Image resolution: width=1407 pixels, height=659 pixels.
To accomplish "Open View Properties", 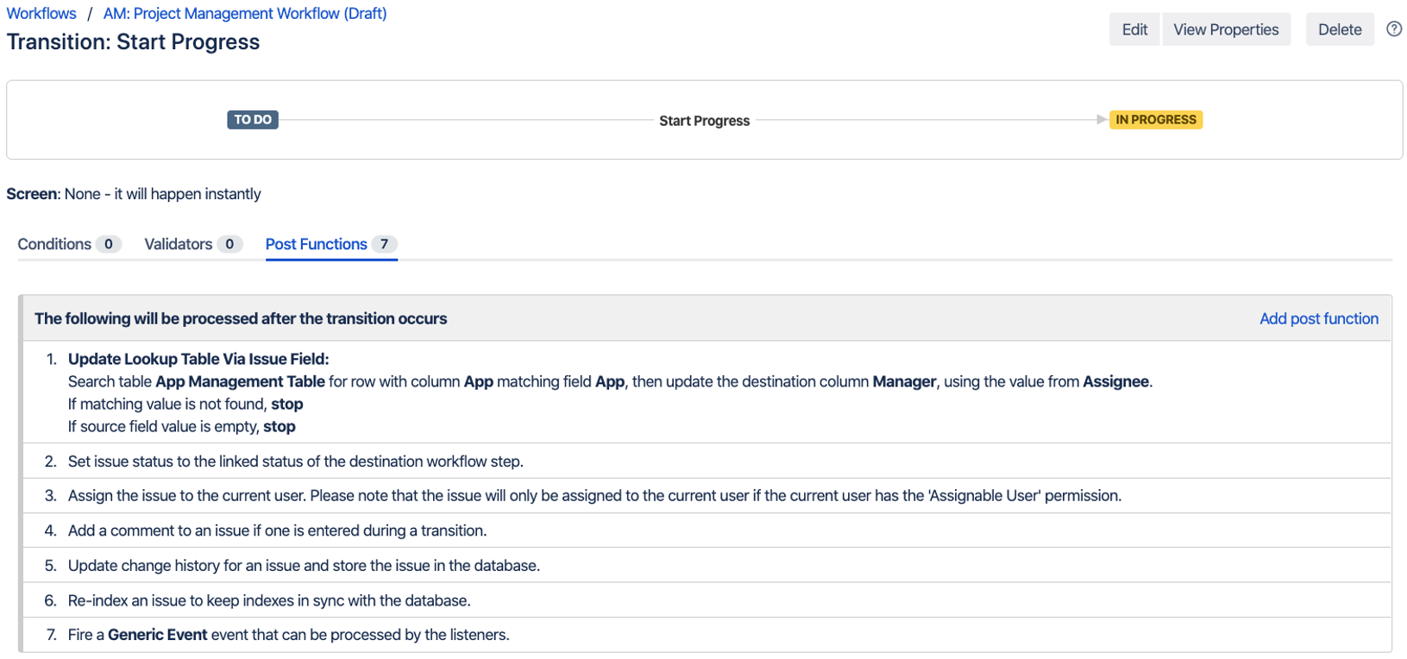I will [1225, 29].
